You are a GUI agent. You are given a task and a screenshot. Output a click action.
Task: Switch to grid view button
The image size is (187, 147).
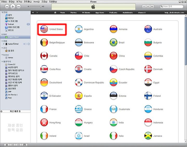tap(148, 6)
